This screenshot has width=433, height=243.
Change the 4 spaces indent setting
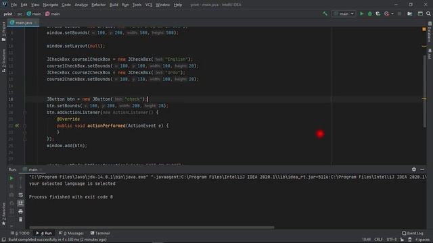tap(422, 240)
